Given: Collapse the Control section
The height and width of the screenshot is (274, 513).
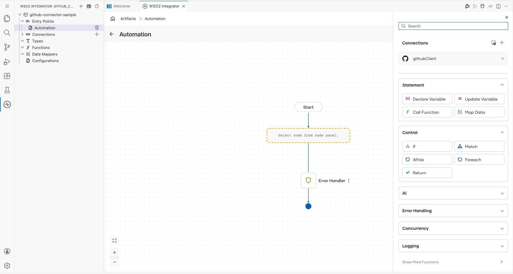Looking at the screenshot, I should click(502, 132).
